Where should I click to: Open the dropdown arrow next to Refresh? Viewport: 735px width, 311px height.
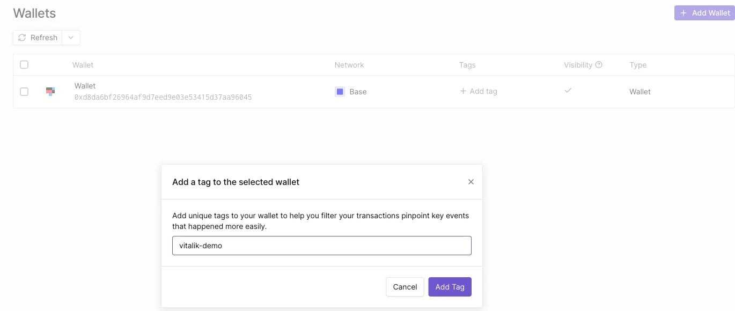coord(71,38)
